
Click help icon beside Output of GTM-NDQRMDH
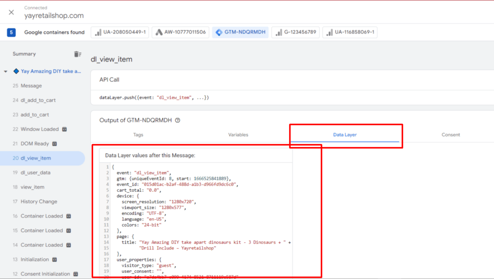coord(178,120)
